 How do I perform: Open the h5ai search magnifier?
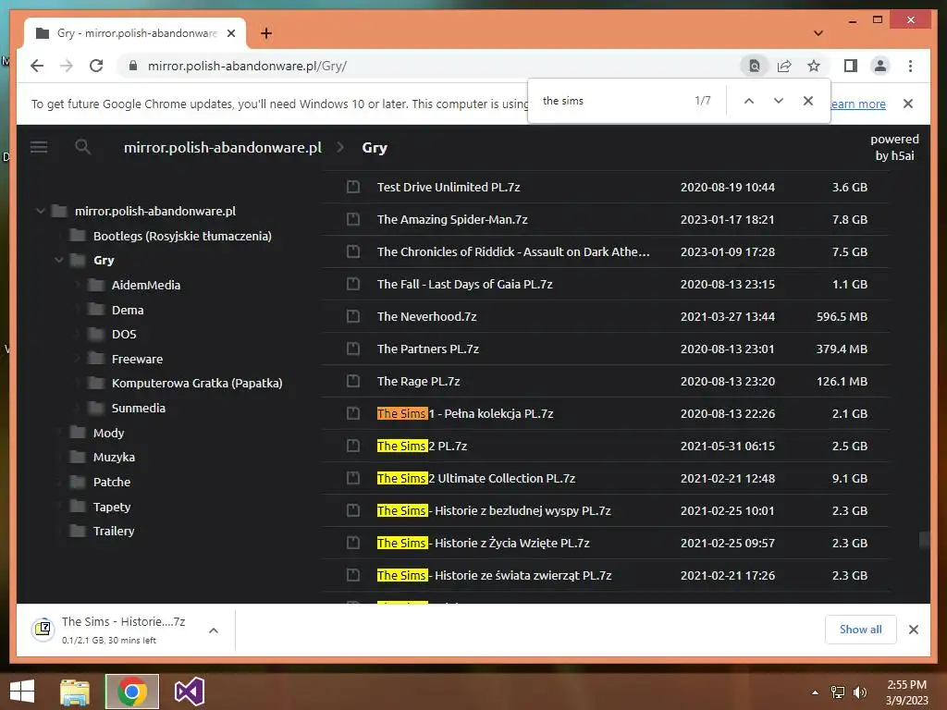[82, 147]
